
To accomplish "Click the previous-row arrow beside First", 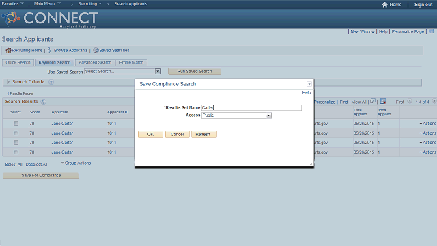I will pos(410,101).
